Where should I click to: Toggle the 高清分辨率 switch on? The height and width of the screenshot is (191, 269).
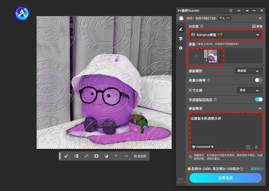click(x=258, y=80)
